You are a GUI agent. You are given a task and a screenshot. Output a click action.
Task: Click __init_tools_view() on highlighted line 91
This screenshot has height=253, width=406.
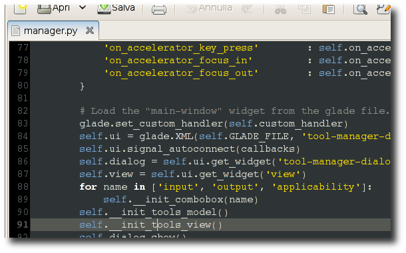[166, 225]
